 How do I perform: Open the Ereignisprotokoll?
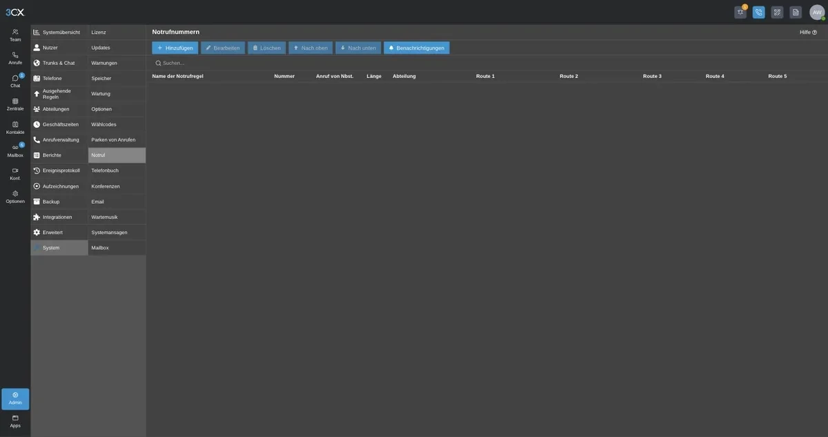[59, 171]
